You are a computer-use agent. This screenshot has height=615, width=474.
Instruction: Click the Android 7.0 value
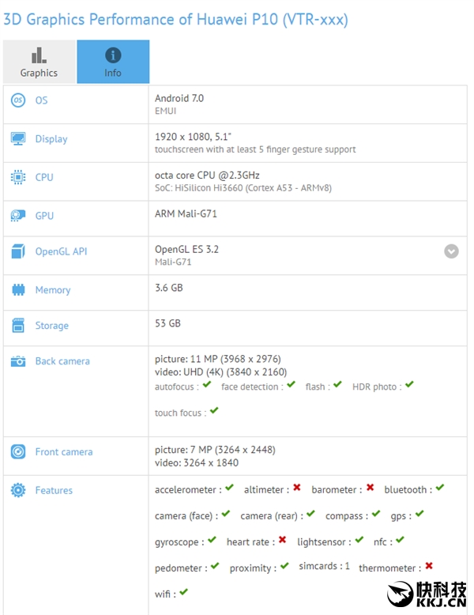point(179,98)
